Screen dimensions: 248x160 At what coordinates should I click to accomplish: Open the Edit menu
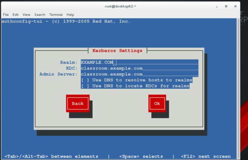point(16,15)
